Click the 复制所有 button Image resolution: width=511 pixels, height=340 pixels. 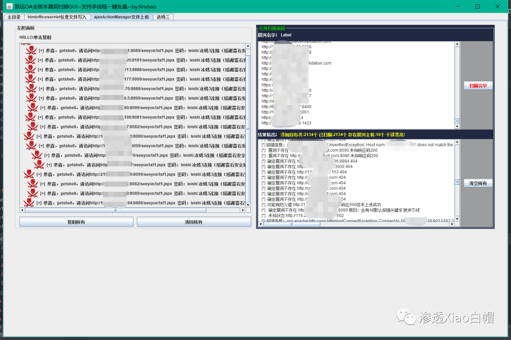coord(76,222)
